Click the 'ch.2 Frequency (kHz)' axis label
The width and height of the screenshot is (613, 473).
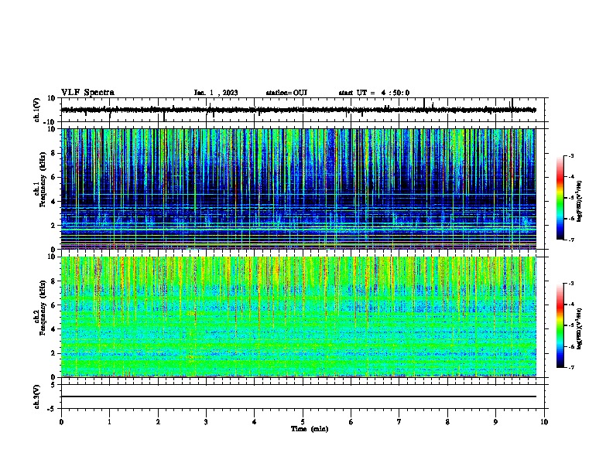tap(40, 308)
